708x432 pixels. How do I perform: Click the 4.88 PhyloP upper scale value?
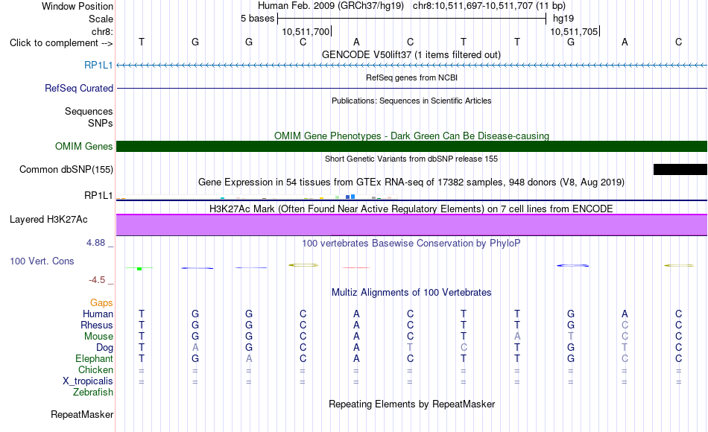pos(95,242)
